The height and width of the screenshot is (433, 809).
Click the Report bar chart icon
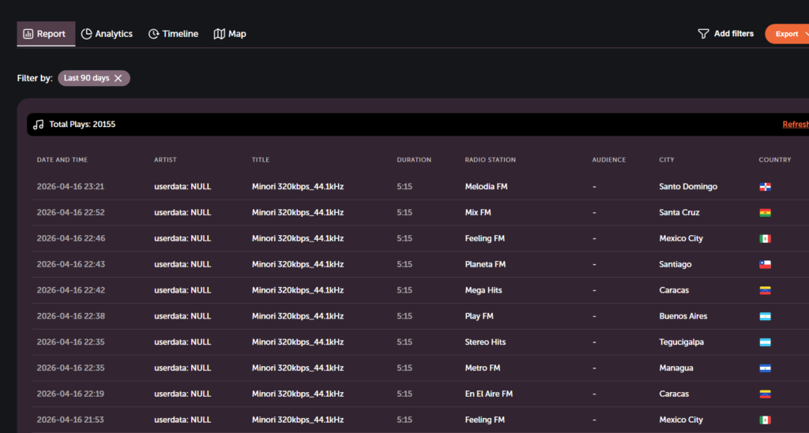click(x=28, y=34)
